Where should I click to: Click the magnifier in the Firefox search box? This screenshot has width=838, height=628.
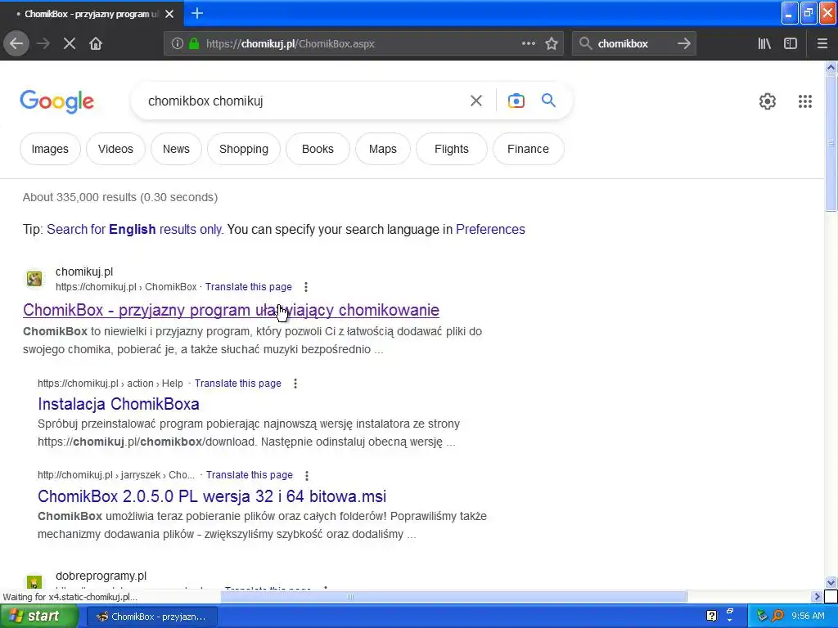coord(586,44)
